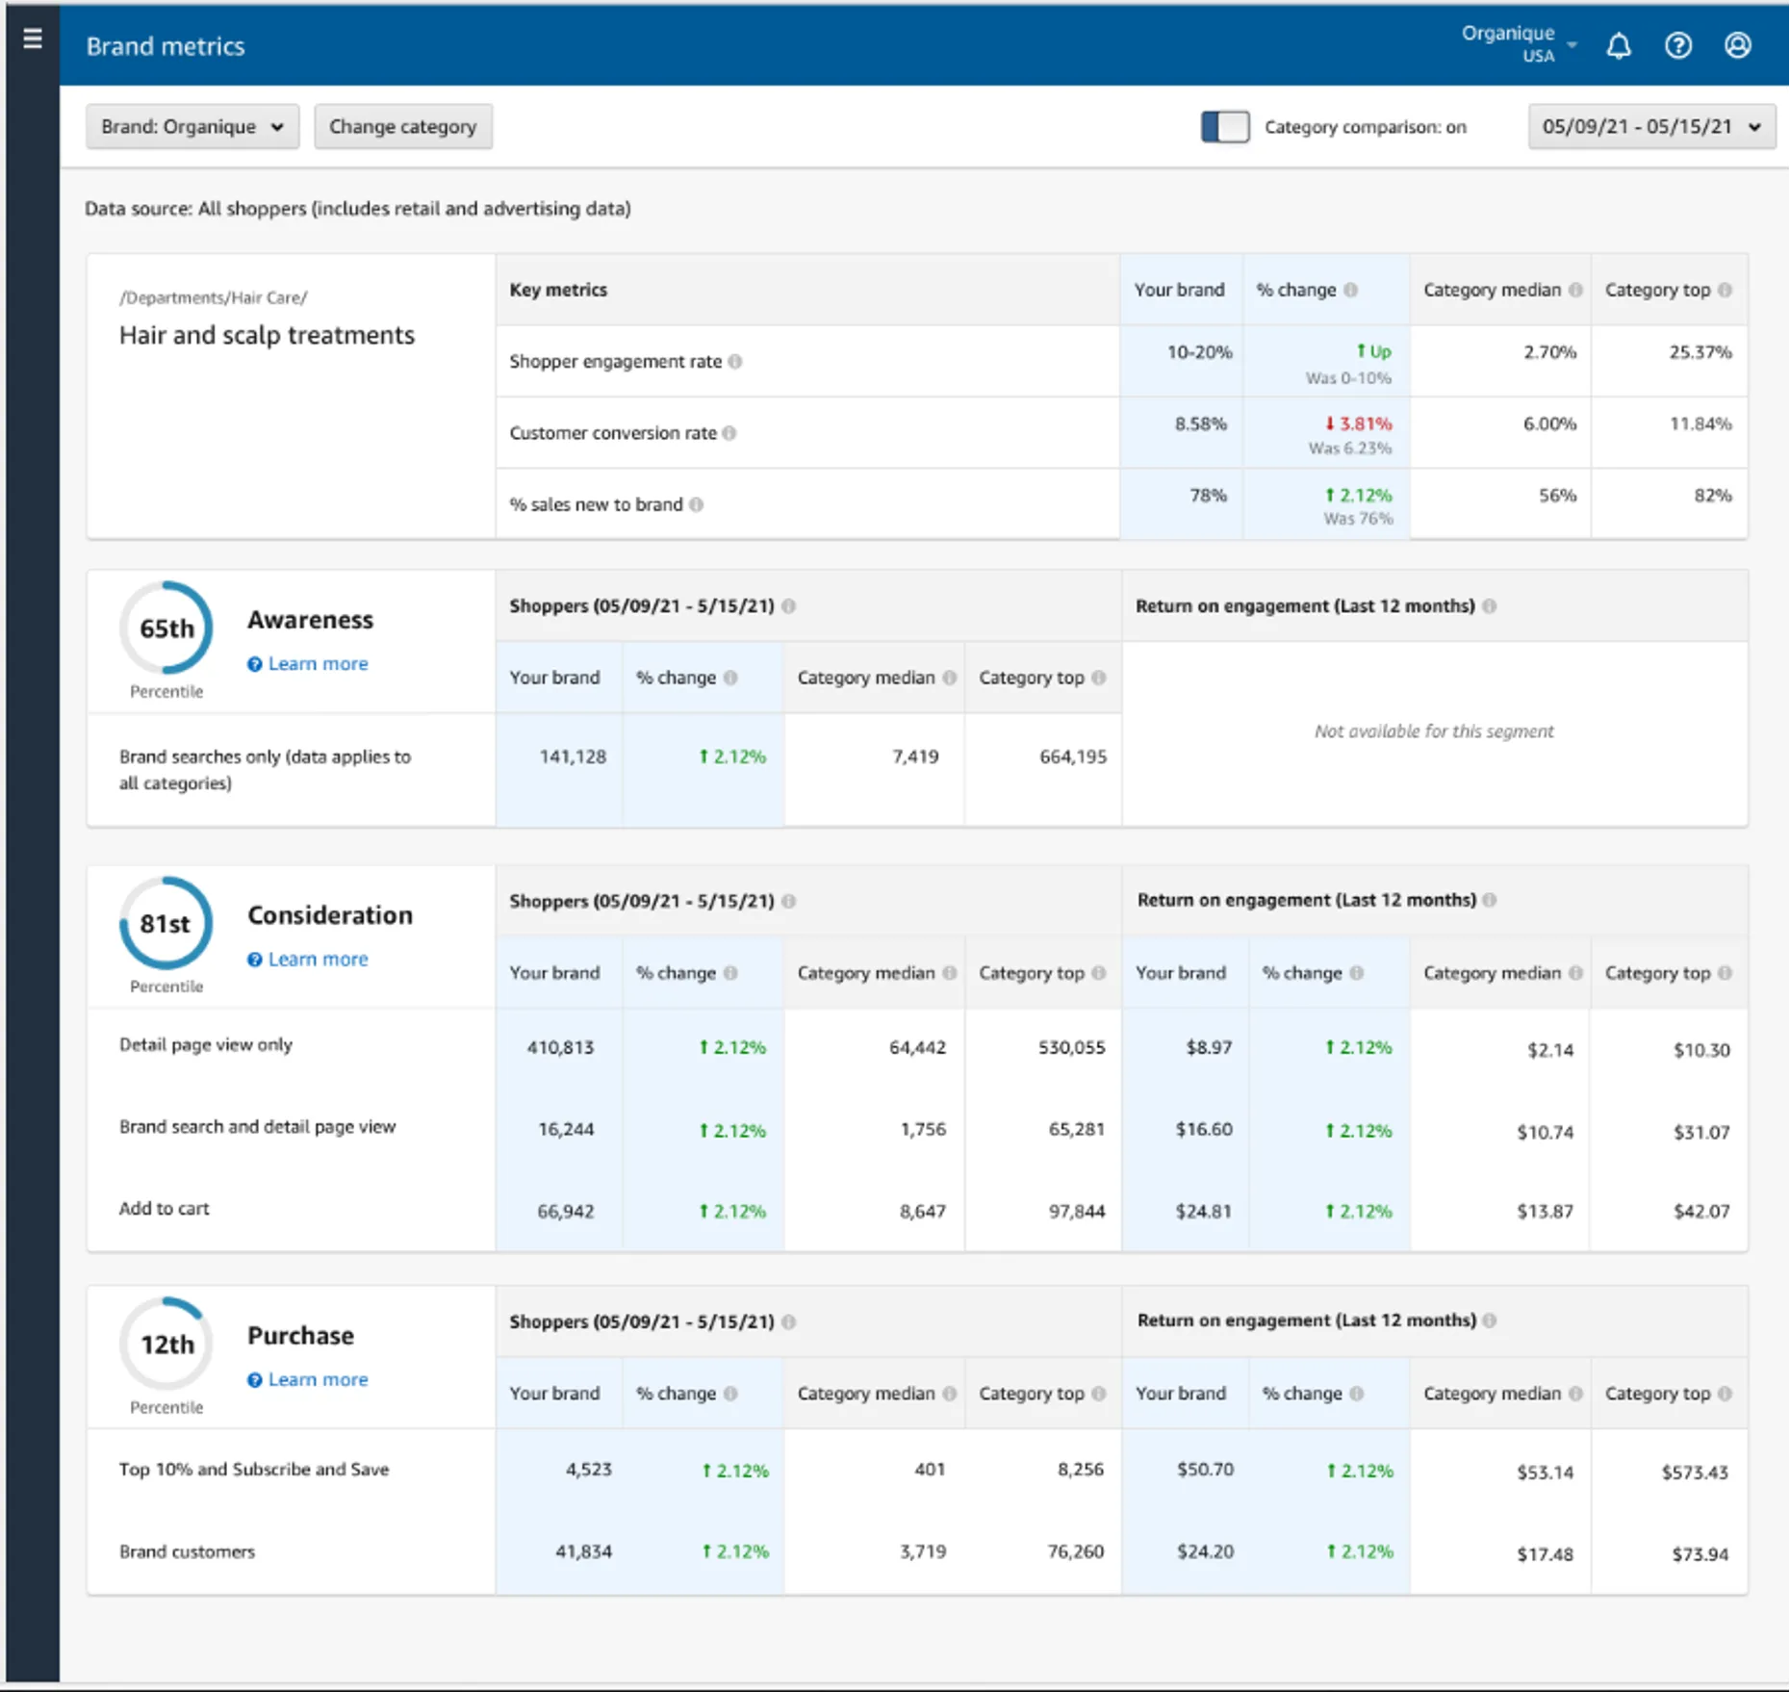Click info icon beside Customer conversion rate
Screen dimensions: 1790x1692
tap(729, 433)
